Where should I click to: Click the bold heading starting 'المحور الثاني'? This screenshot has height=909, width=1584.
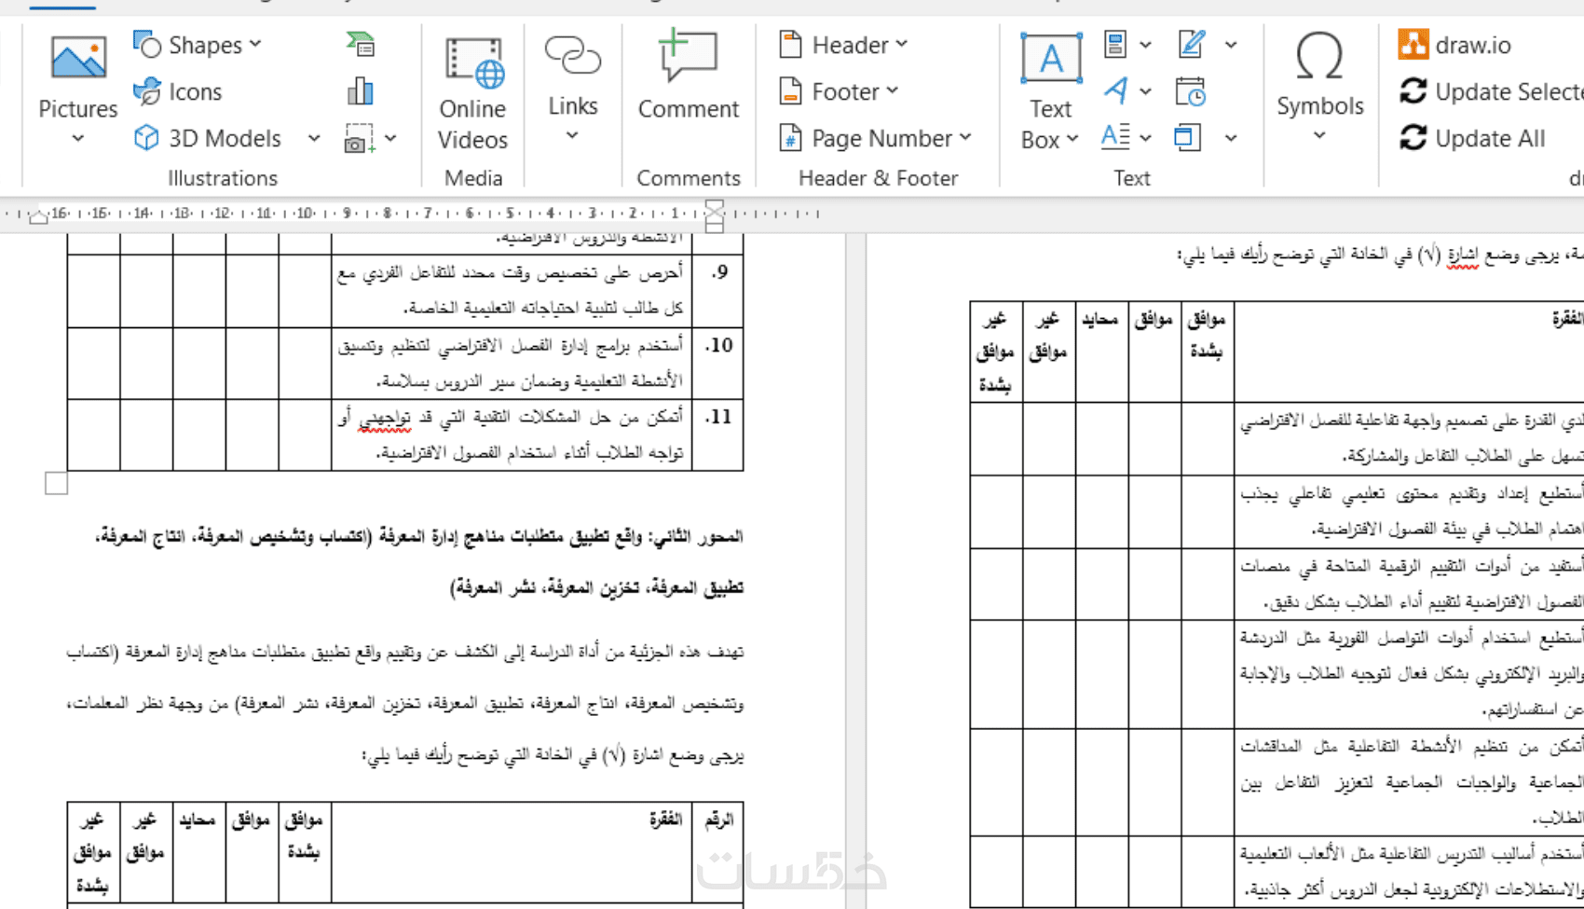point(419,537)
